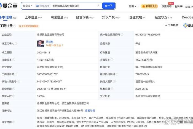
Task: Click the registration number 330500000001767
Action: [x=47, y=74]
